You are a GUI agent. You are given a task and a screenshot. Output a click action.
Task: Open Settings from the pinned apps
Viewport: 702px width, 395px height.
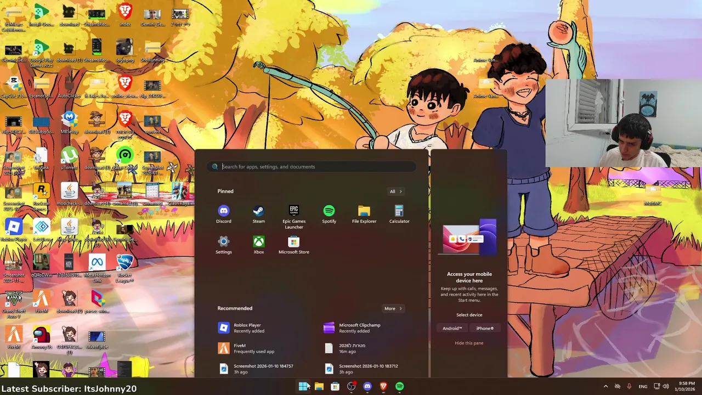223,245
